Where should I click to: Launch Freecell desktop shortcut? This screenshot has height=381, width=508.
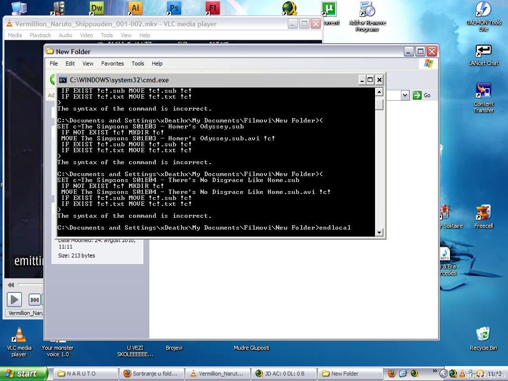point(483,216)
